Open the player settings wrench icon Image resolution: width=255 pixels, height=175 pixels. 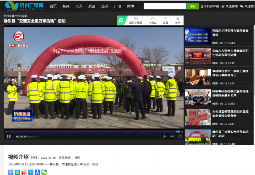pyautogui.click(x=164, y=136)
